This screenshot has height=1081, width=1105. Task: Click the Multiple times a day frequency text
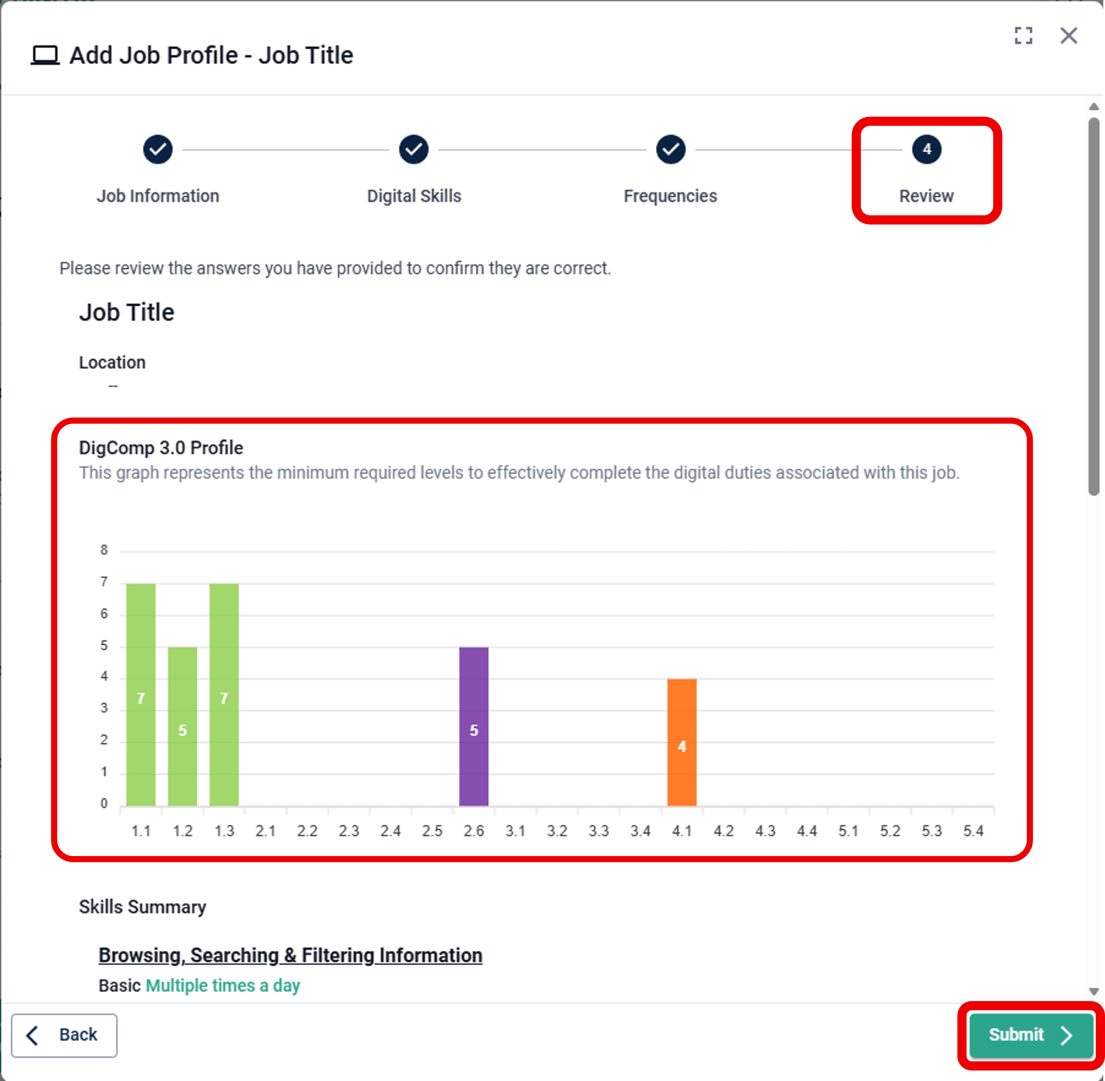click(x=223, y=986)
